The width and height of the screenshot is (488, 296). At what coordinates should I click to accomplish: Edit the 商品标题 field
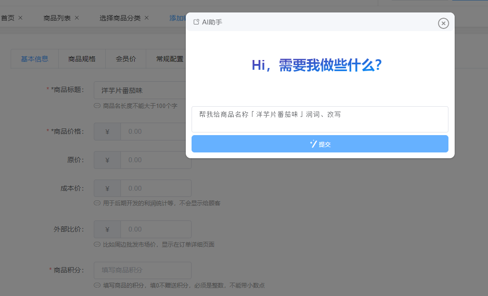click(x=140, y=90)
